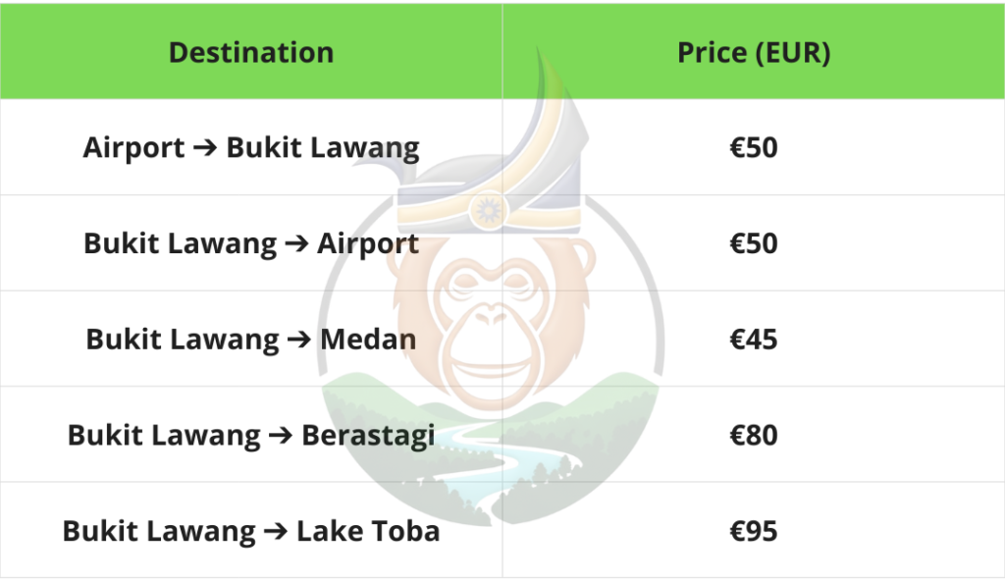Click the Price (EUR) column header

tap(754, 53)
